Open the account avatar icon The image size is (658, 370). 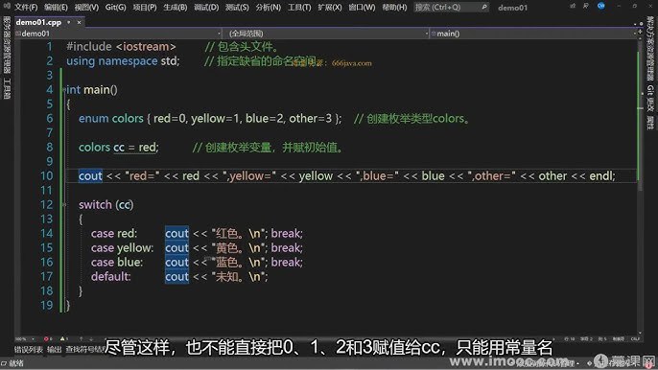point(600,6)
